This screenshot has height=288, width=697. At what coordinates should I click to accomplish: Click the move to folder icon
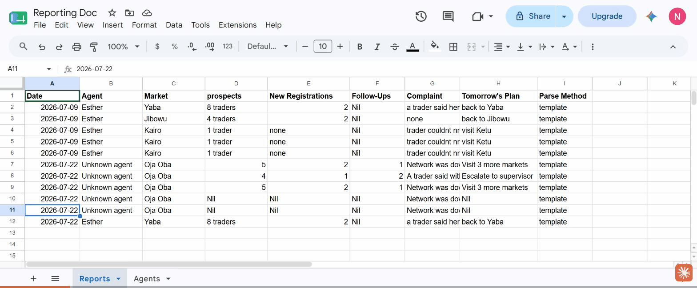pos(129,13)
